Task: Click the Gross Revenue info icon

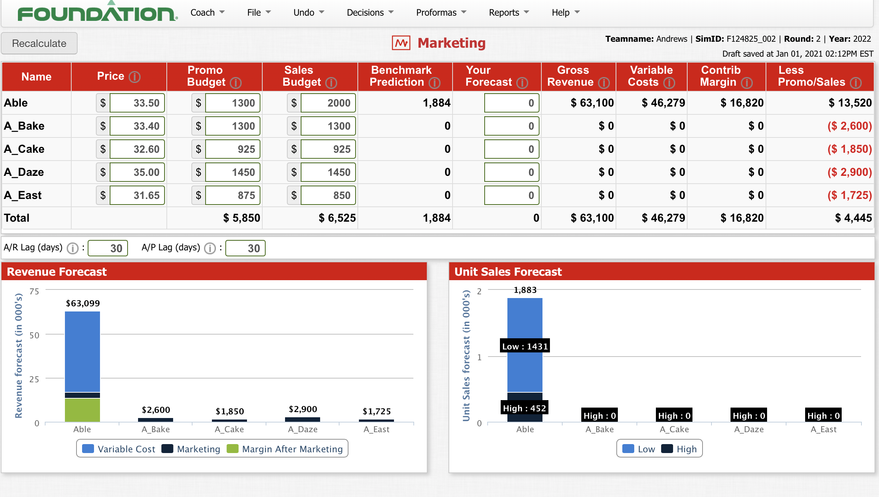Action: tap(604, 83)
